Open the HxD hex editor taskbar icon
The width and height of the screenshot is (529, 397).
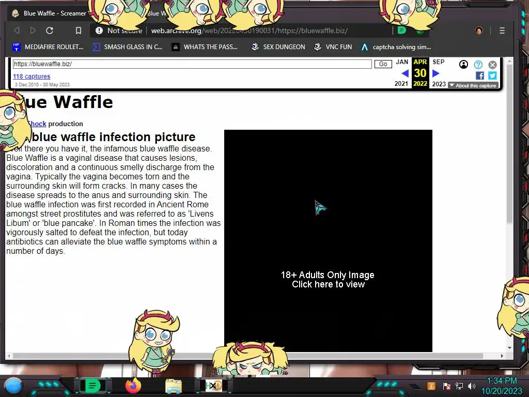pyautogui.click(x=213, y=386)
